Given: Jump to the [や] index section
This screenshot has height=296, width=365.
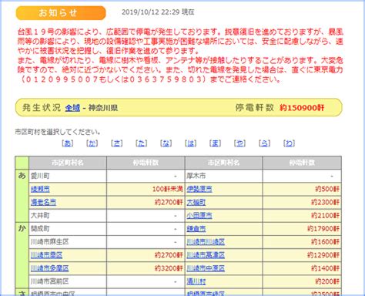Looking at the screenshot, I should (240, 143).
